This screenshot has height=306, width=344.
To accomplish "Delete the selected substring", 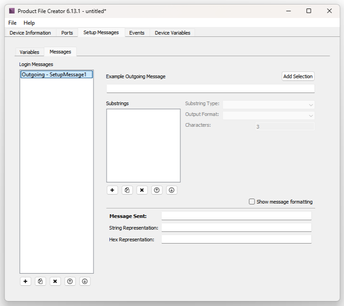I will (x=142, y=190).
